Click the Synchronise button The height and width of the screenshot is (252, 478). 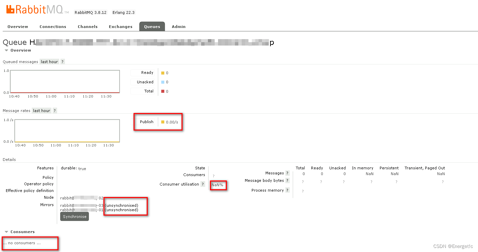pyautogui.click(x=74, y=217)
